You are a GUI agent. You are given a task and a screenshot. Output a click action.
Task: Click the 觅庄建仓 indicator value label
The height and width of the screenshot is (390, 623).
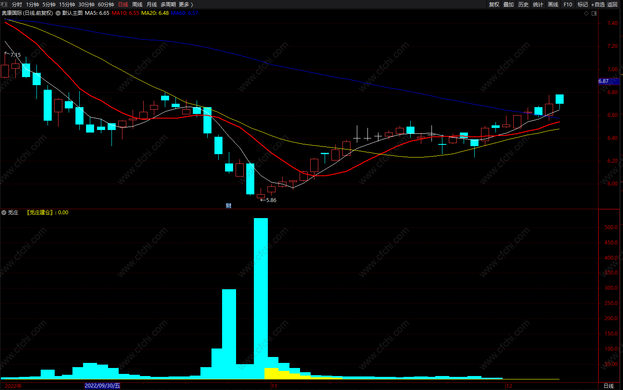point(47,213)
